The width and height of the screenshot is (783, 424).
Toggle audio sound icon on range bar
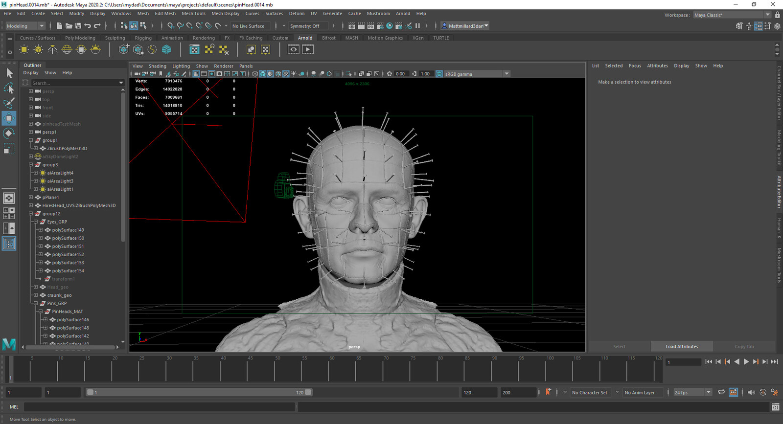click(x=751, y=392)
